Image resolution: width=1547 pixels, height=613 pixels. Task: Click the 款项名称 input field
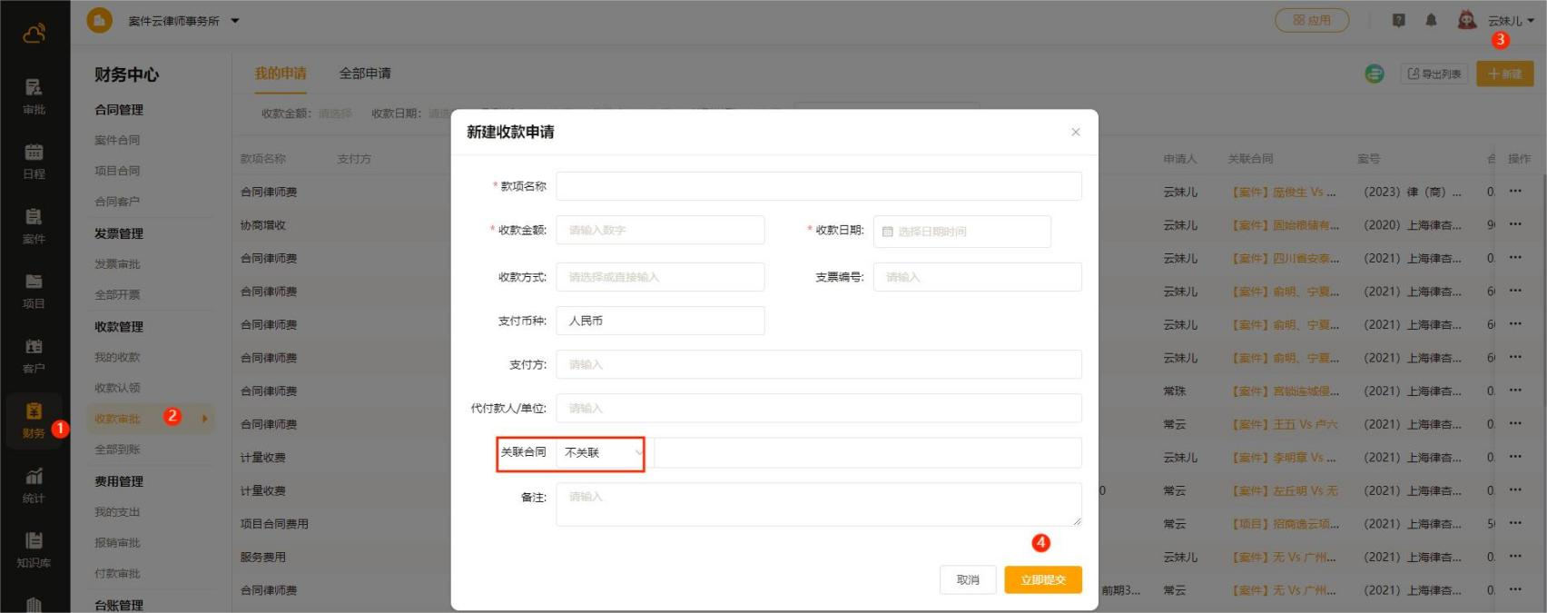coord(818,186)
